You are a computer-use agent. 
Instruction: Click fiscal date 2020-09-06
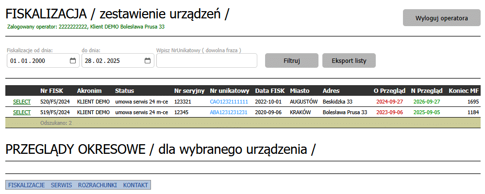tap(268, 112)
